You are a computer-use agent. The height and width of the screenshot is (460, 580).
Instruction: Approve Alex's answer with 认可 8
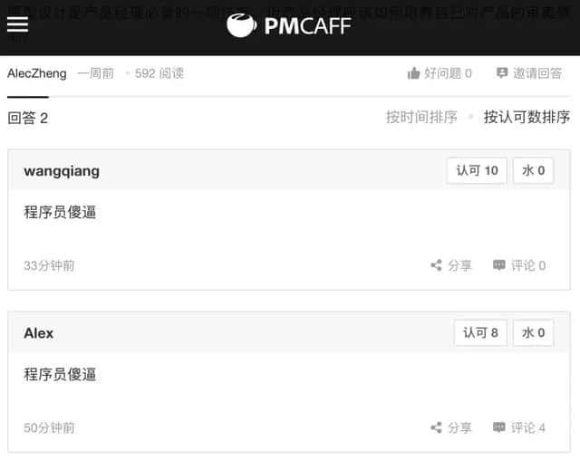pos(480,332)
